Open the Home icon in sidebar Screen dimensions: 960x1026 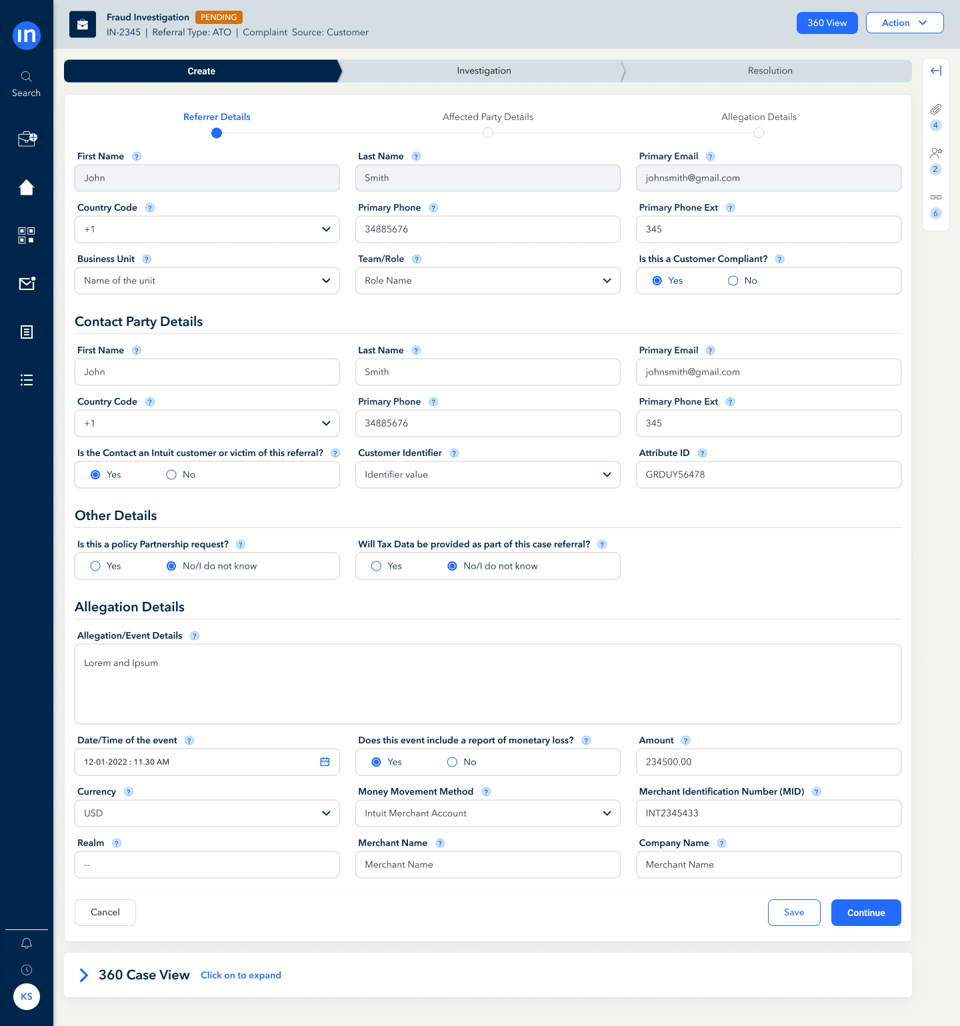point(27,187)
